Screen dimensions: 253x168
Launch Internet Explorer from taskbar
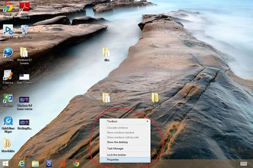point(22,164)
